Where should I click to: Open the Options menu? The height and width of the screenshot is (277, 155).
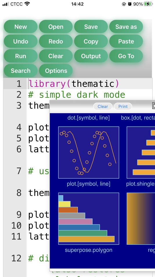(x=56, y=71)
